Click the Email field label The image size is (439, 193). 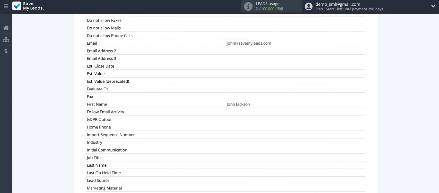(92, 43)
